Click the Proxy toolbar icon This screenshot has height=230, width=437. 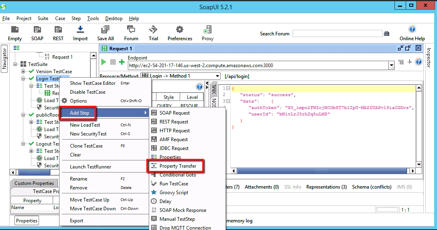click(207, 29)
